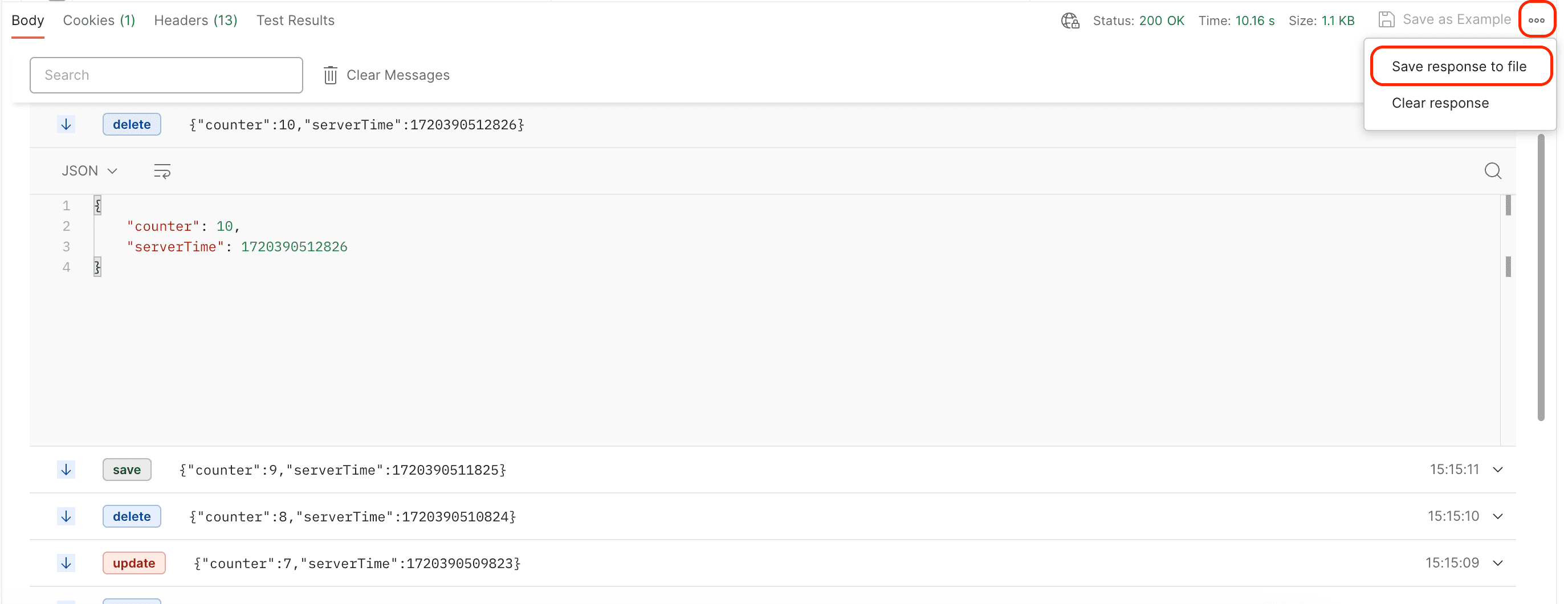This screenshot has height=604, width=1564.
Task: Click the Status 200 OK text
Action: [x=1138, y=21]
